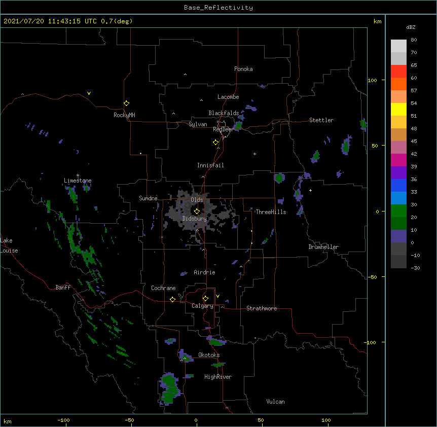437x427 pixels.
Task: Click the Ponoka city label
Action: coord(243,69)
